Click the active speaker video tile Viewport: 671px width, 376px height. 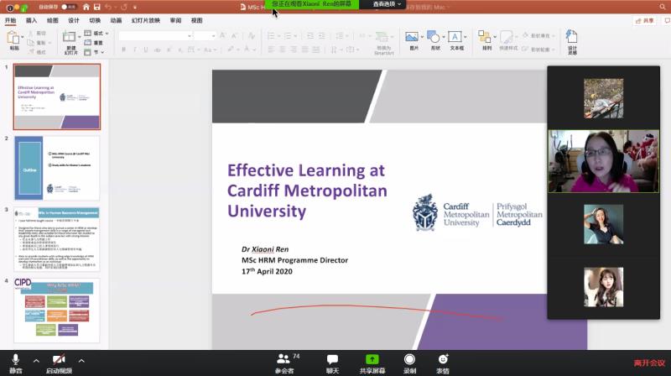[x=603, y=161]
